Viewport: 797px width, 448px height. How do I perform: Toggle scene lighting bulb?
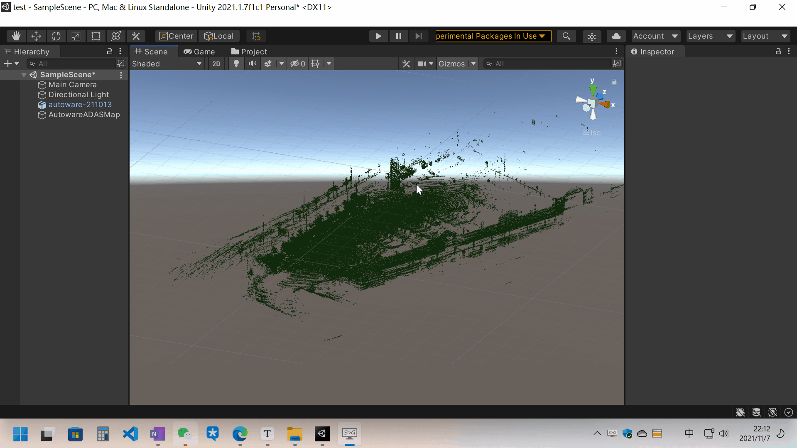(x=236, y=64)
